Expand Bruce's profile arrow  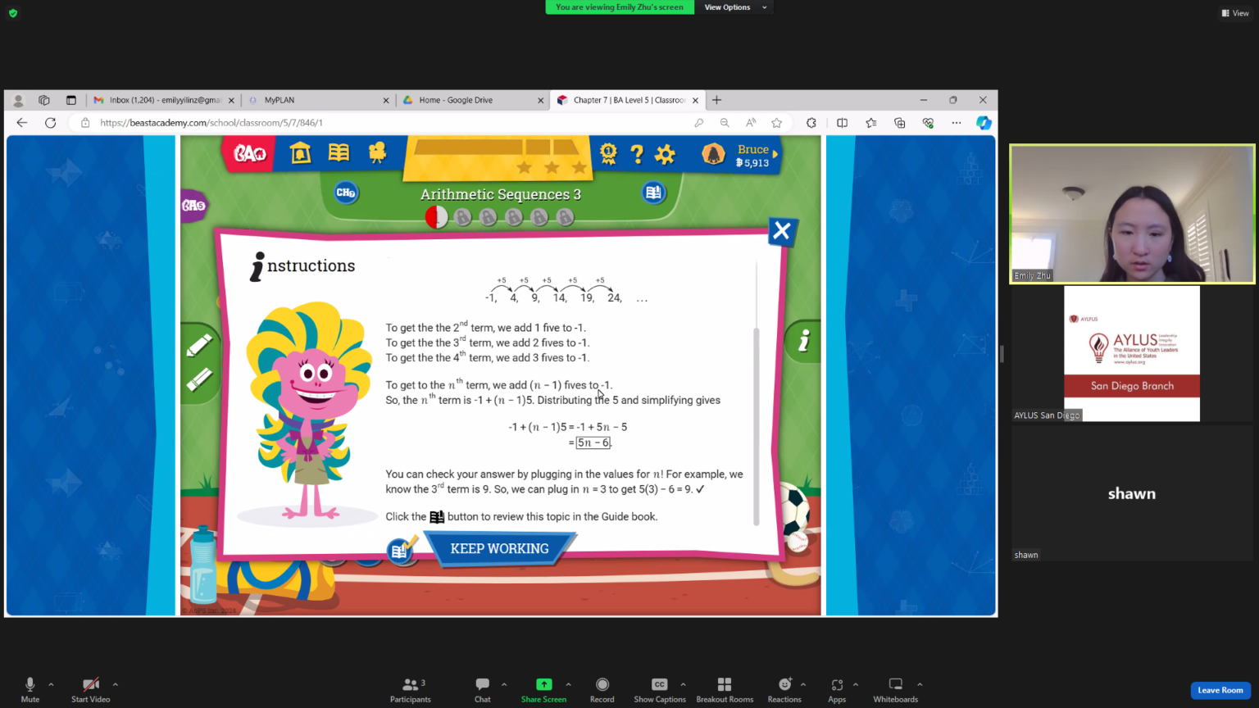pos(775,154)
